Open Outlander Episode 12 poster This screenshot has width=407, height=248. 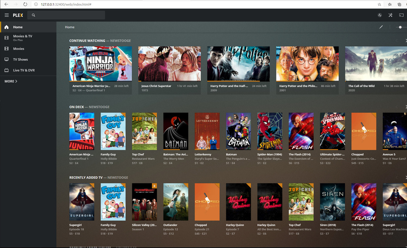pos(176,202)
